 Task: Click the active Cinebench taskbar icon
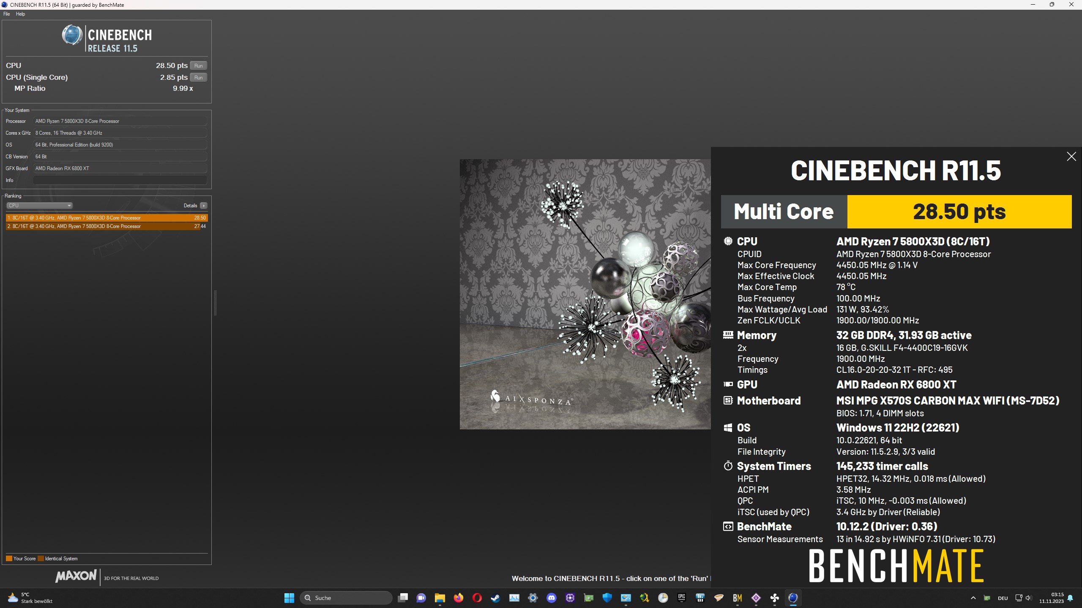coord(793,598)
